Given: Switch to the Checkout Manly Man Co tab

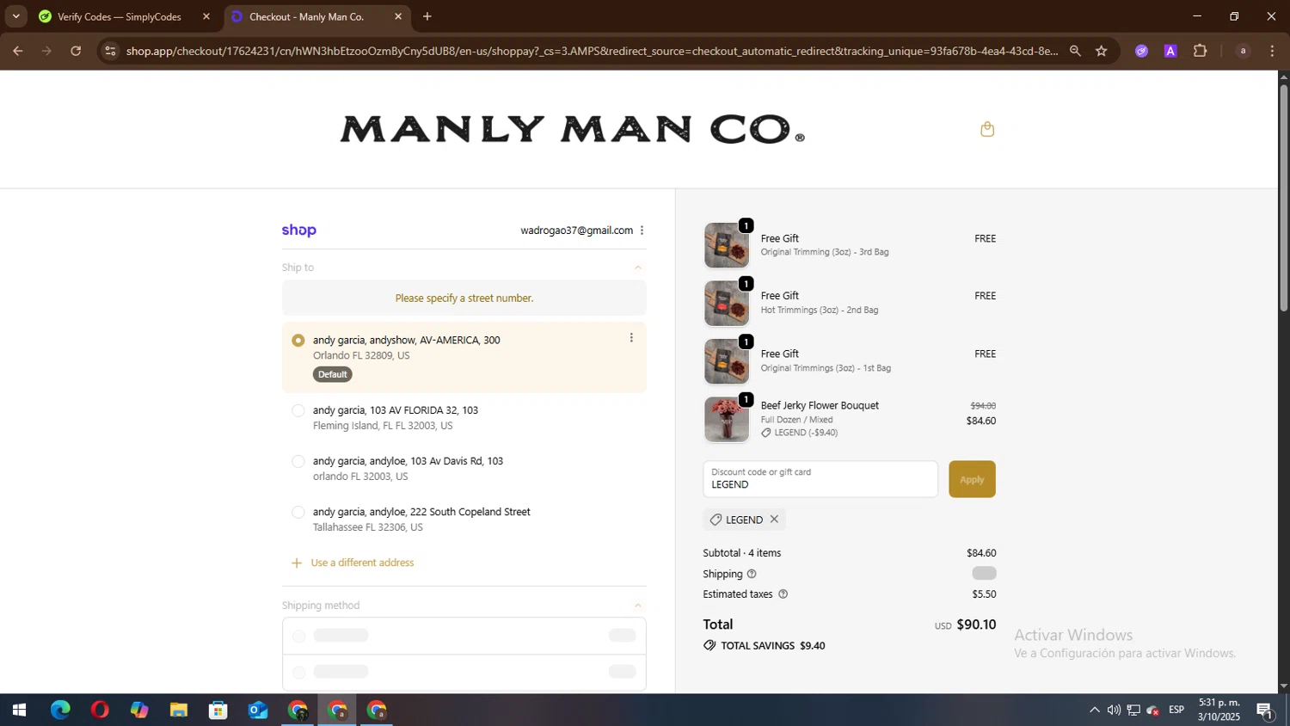Looking at the screenshot, I should (x=316, y=16).
